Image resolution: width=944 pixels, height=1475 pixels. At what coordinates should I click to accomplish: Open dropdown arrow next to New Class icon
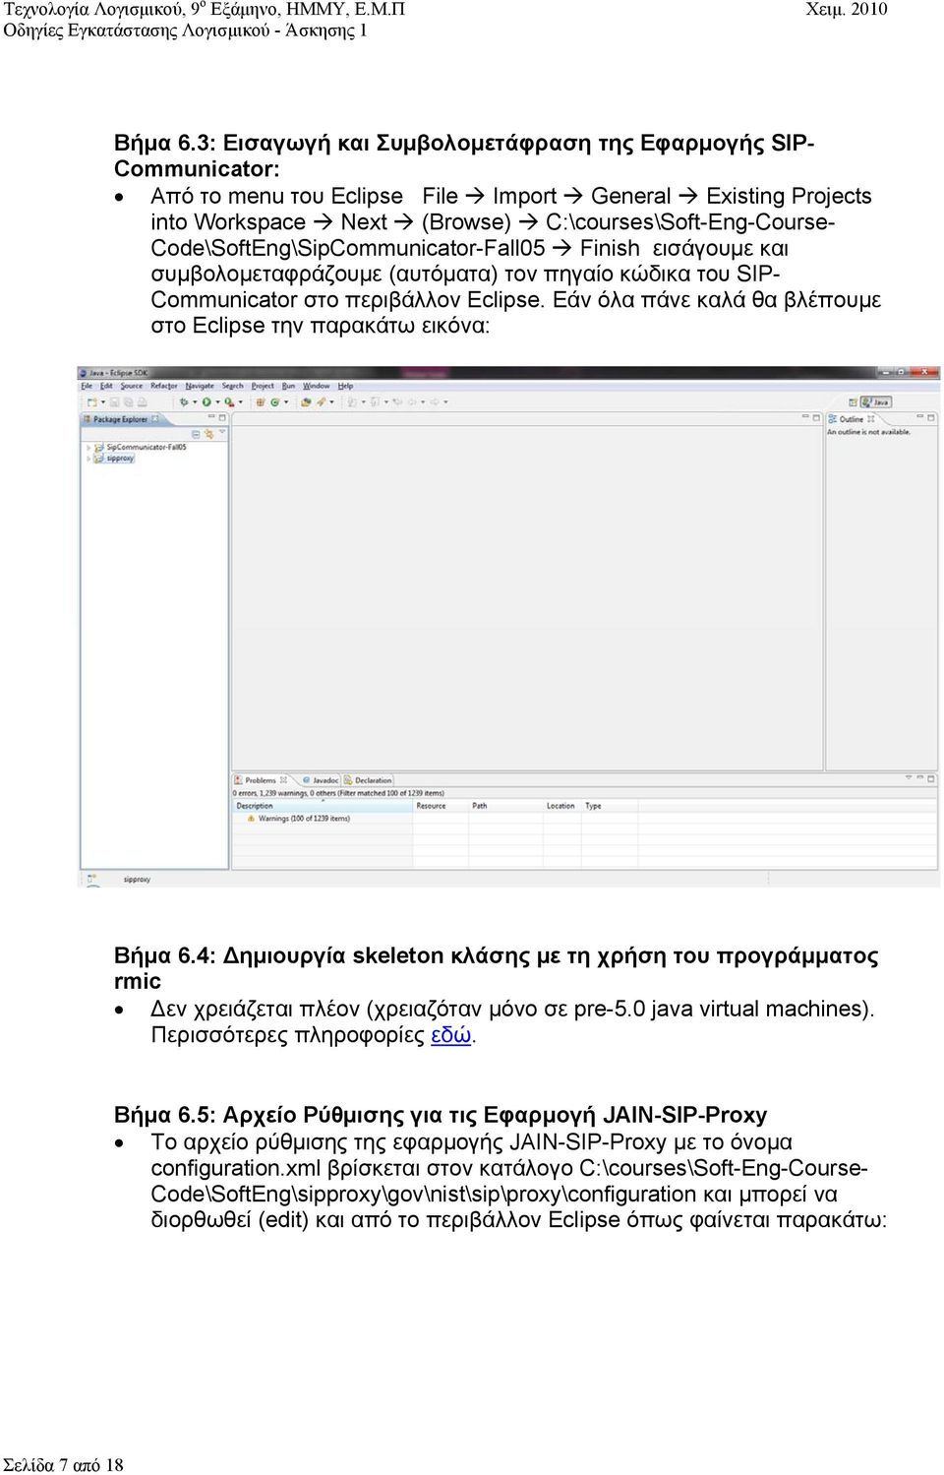[x=286, y=402]
